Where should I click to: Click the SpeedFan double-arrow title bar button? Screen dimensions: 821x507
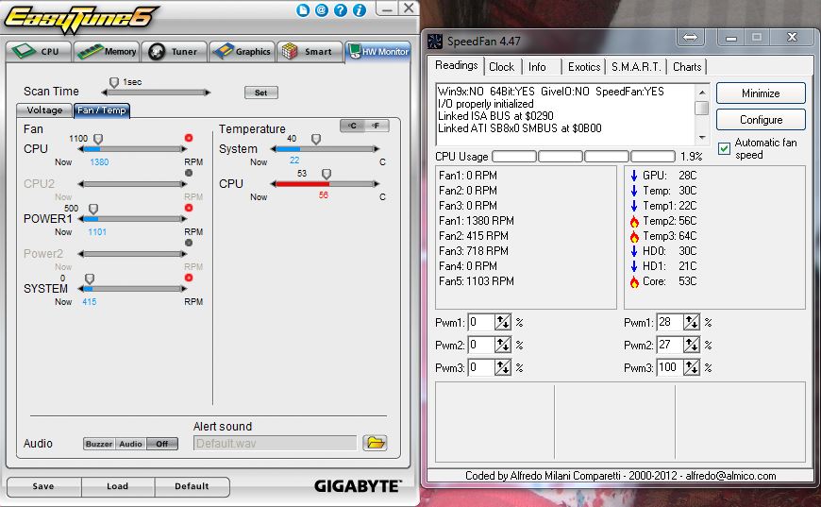(690, 38)
